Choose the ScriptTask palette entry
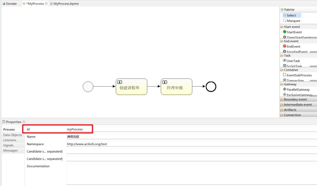Viewport: 317px width, 186px height. (x=293, y=65)
